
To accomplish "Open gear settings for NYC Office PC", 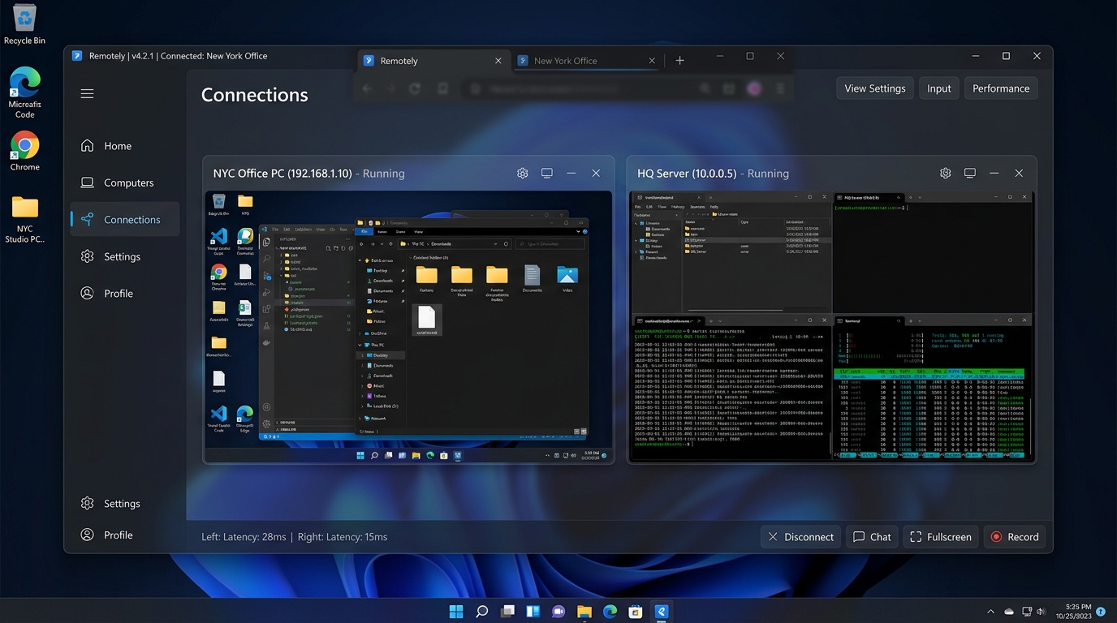I will [x=523, y=174].
